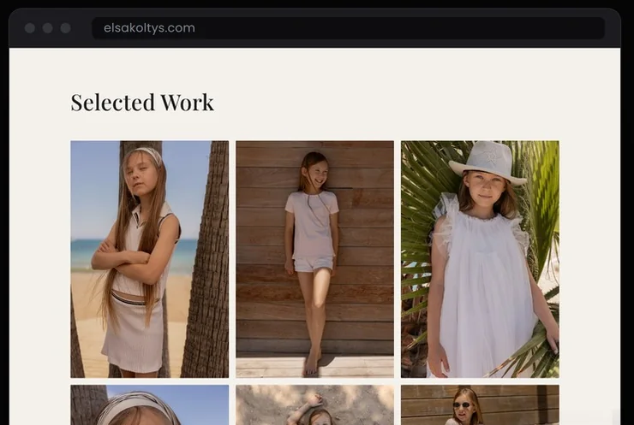Open the sunglasses girl photo in the bottom row
This screenshot has width=634, height=425.
pyautogui.click(x=480, y=404)
